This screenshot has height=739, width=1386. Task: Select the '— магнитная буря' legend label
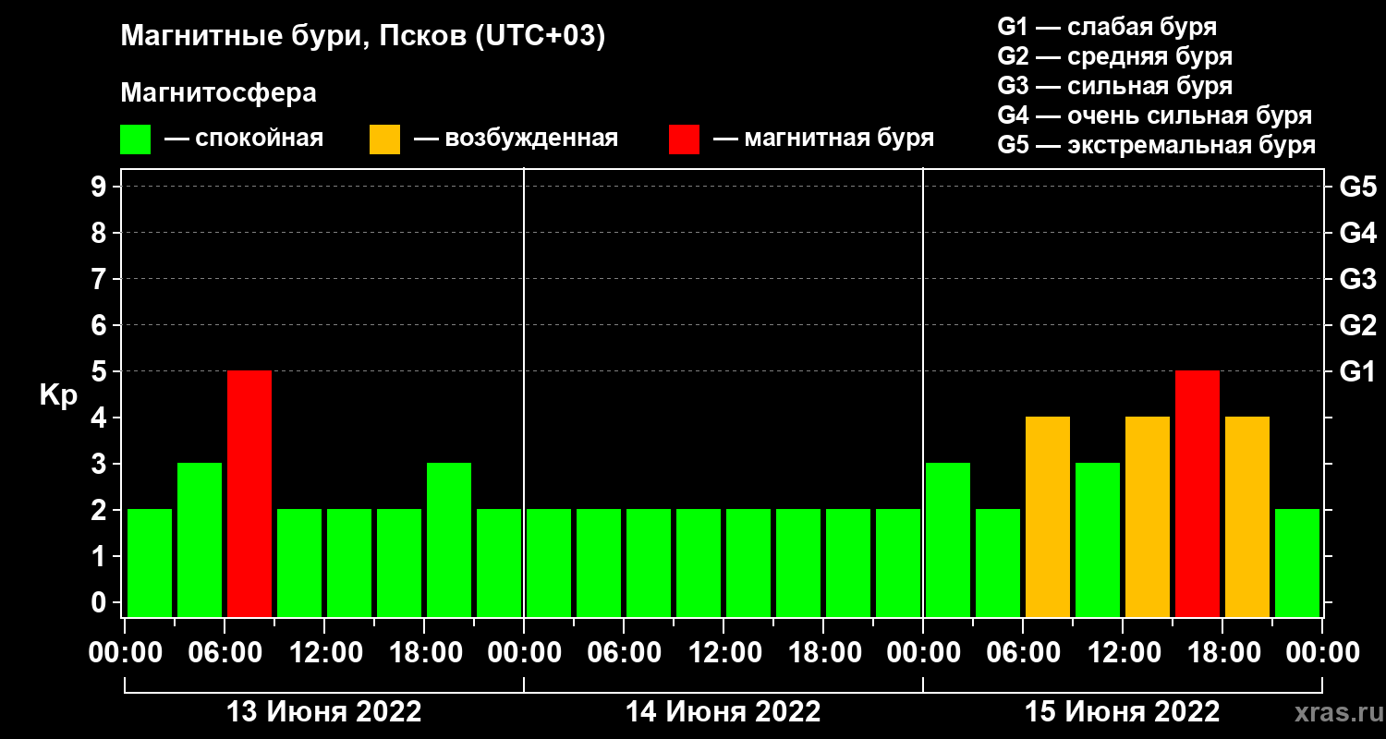tap(823, 139)
